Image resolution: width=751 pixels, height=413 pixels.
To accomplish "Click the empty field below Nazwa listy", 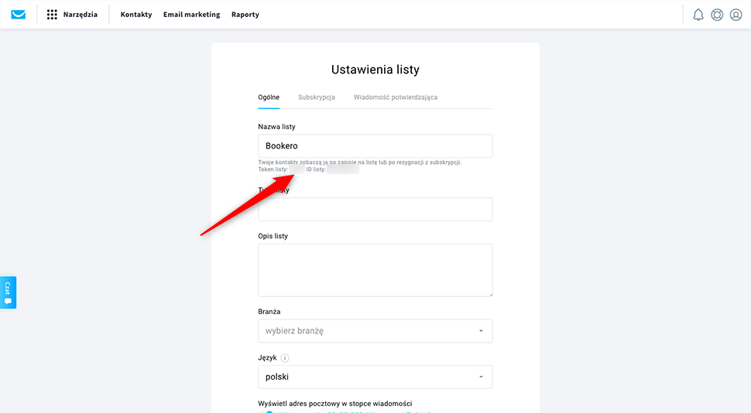I will coord(375,210).
